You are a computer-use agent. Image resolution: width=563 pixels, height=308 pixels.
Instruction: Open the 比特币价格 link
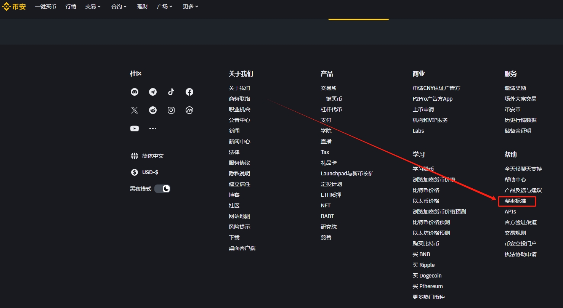[x=426, y=190]
